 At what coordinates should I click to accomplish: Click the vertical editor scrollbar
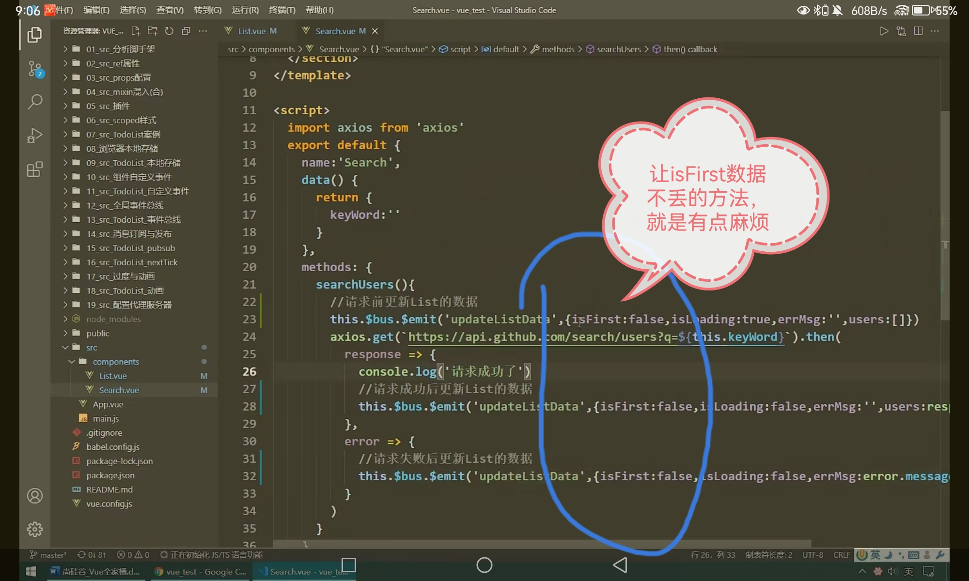point(945,213)
